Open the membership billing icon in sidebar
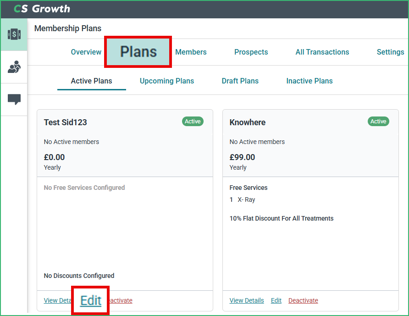409x316 pixels. pos(14,34)
